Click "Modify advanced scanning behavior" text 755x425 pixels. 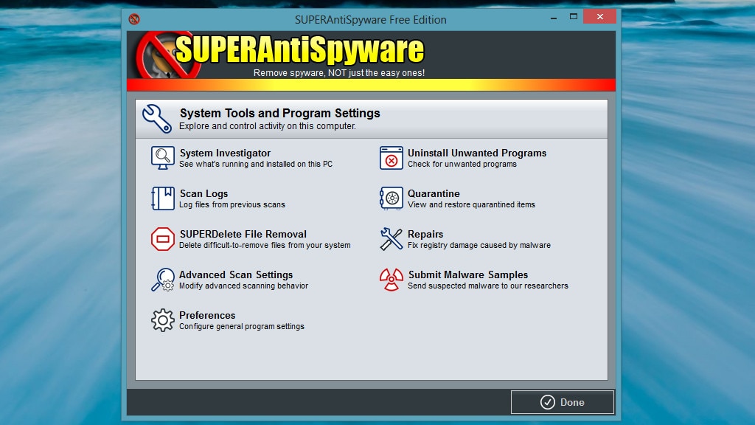(x=243, y=286)
